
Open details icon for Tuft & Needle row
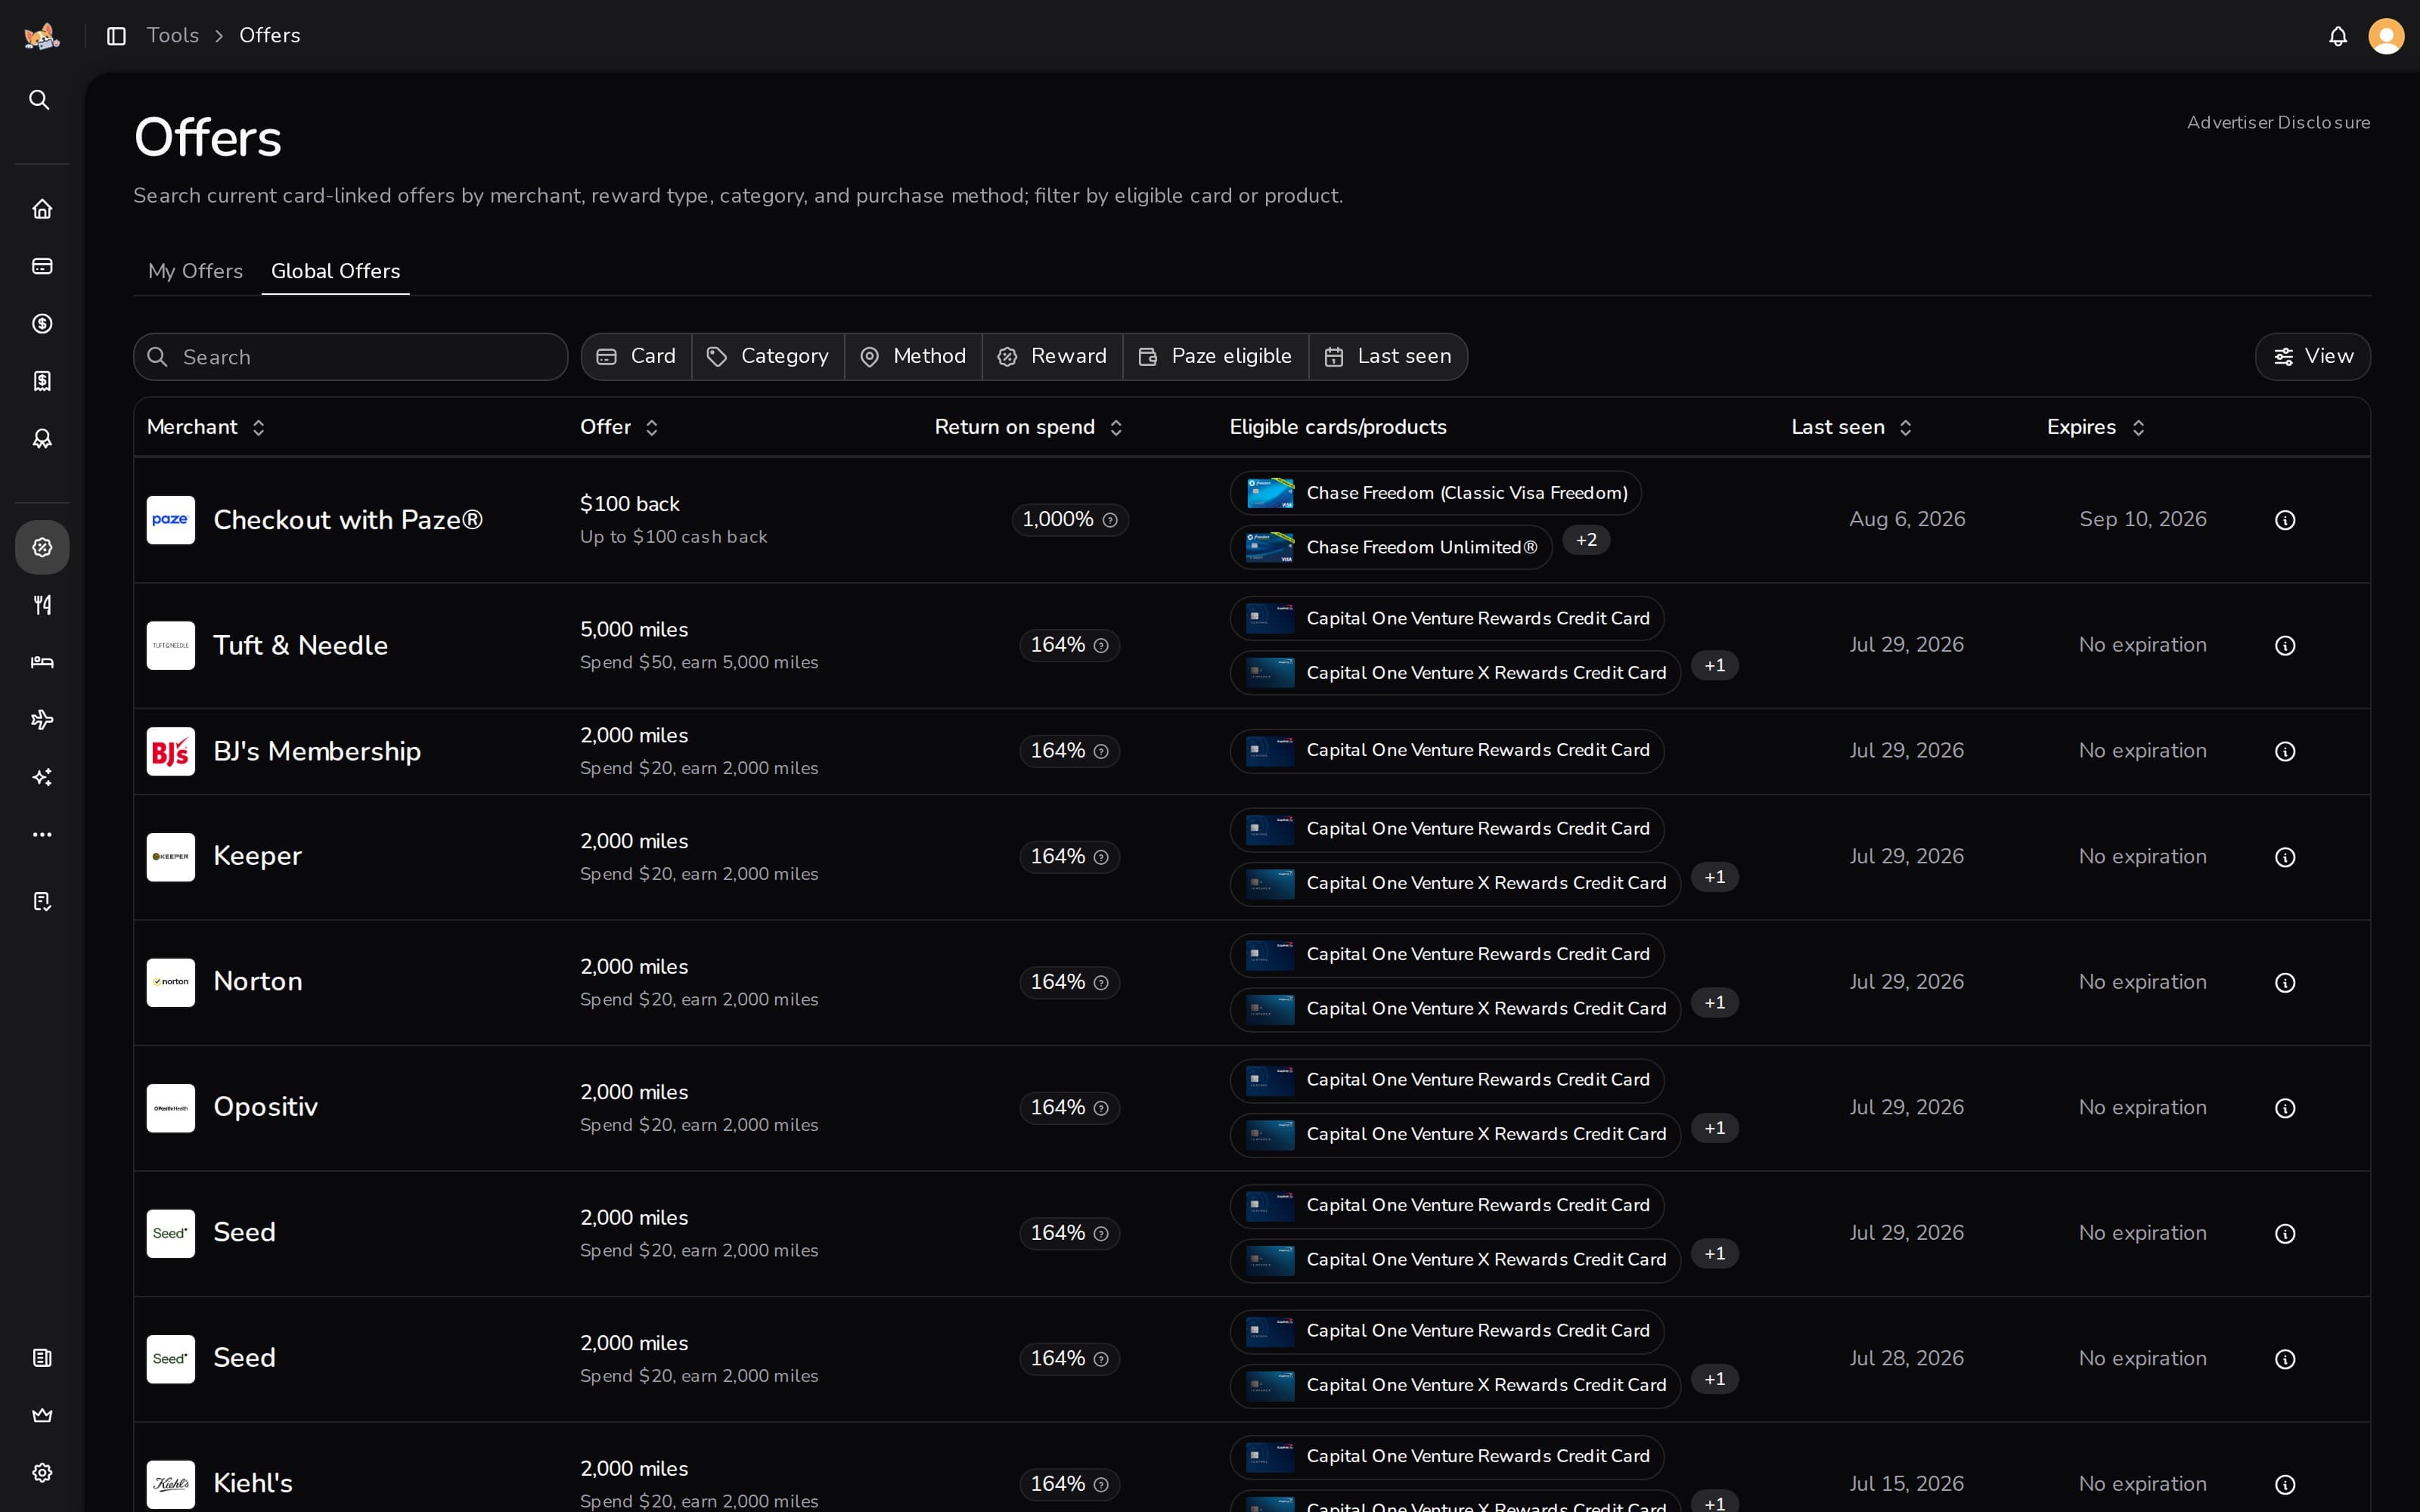2285,646
